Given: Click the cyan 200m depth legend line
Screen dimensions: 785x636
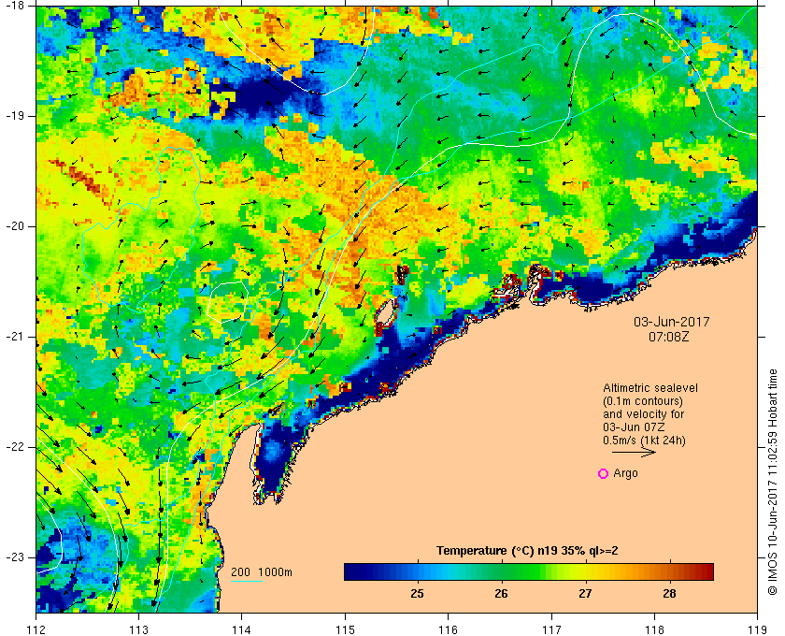Looking at the screenshot, I should pos(247,582).
